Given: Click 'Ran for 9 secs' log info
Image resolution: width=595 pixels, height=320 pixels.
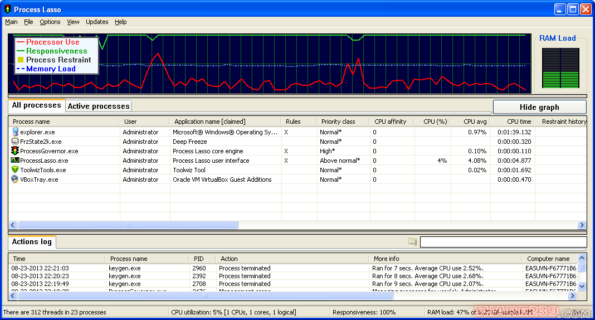Looking at the screenshot, I should pyautogui.click(x=428, y=284).
